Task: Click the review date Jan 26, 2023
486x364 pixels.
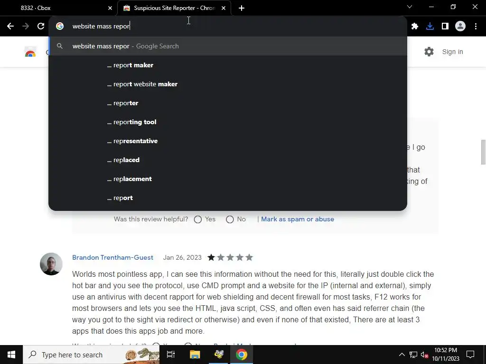Action: click(182, 257)
